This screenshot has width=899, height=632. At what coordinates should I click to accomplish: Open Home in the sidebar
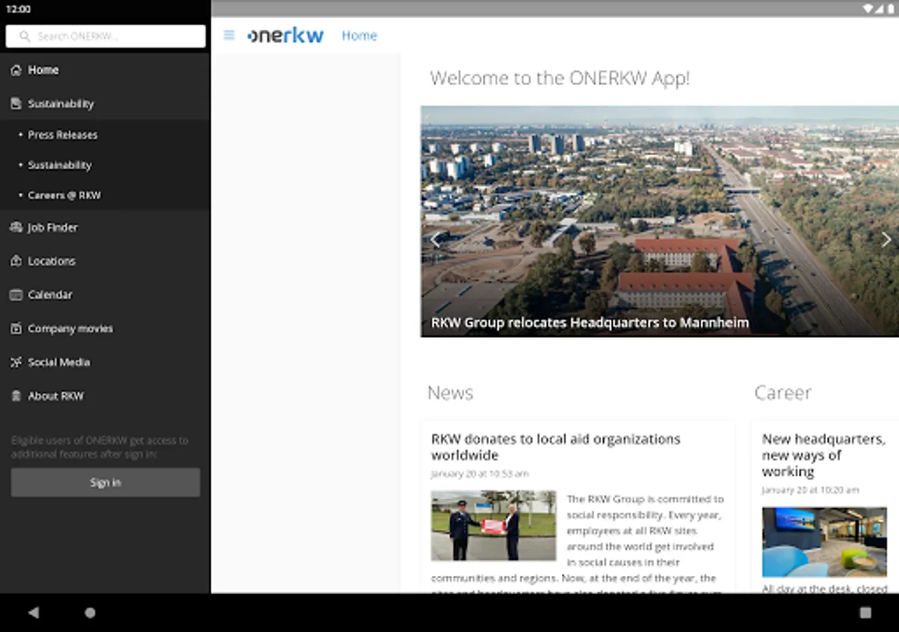click(105, 70)
